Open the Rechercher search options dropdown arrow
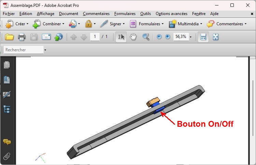256x165 pixels. pos(45,50)
